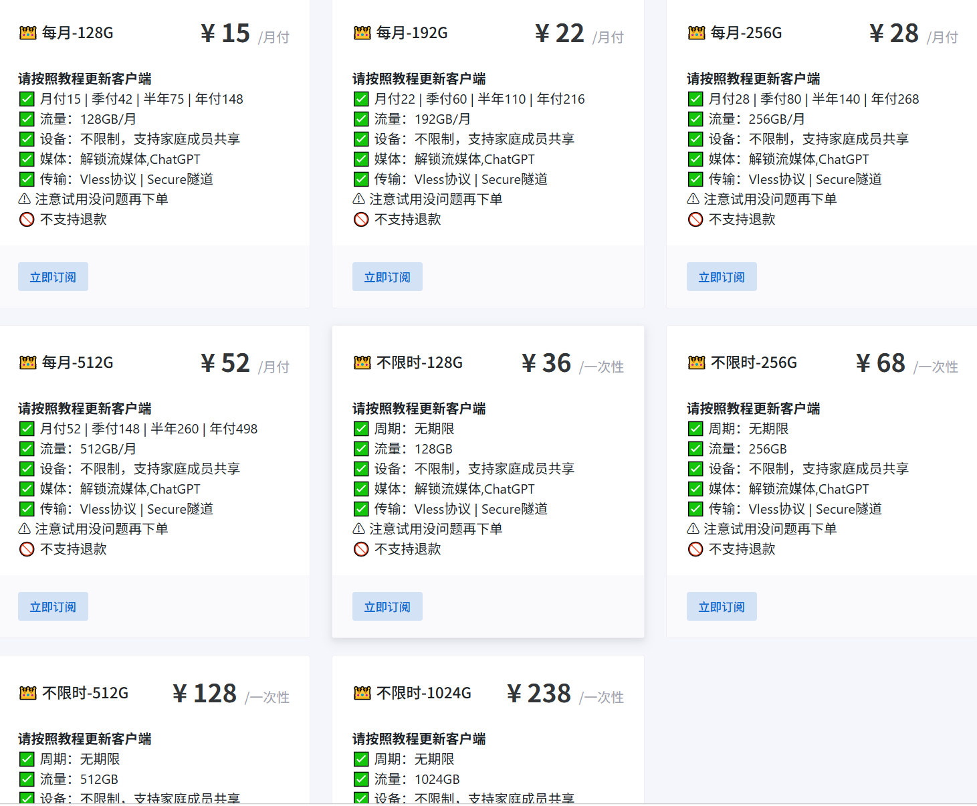This screenshot has height=806, width=977.
Task: Click the ¥ 128 price of 不限时-512G
Action: tap(205, 694)
